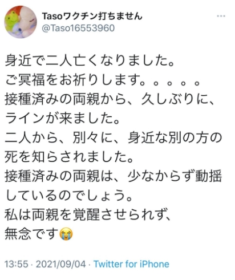
Task: Click the @Taso16553960 handle
Action: (x=78, y=28)
